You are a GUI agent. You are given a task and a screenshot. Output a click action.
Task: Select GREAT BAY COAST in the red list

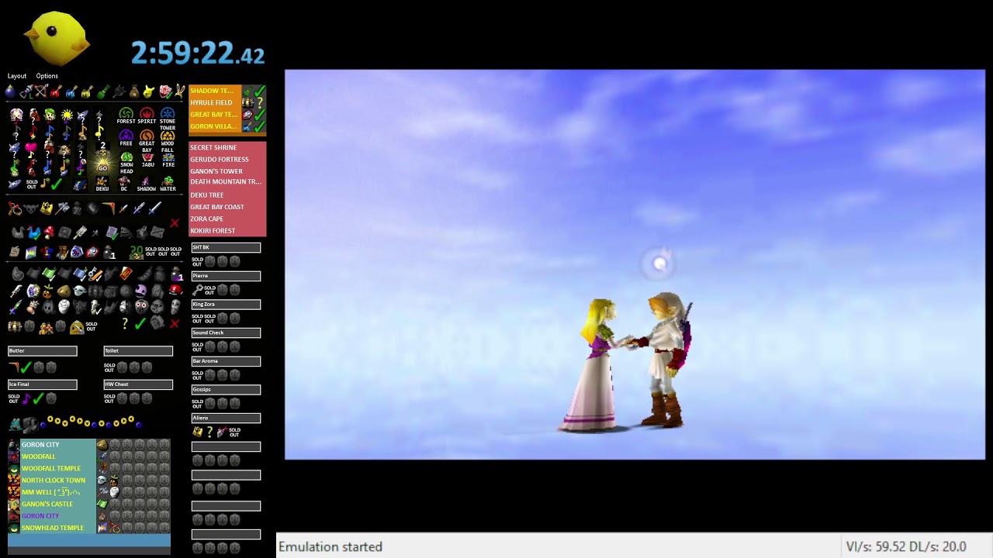pos(227,207)
